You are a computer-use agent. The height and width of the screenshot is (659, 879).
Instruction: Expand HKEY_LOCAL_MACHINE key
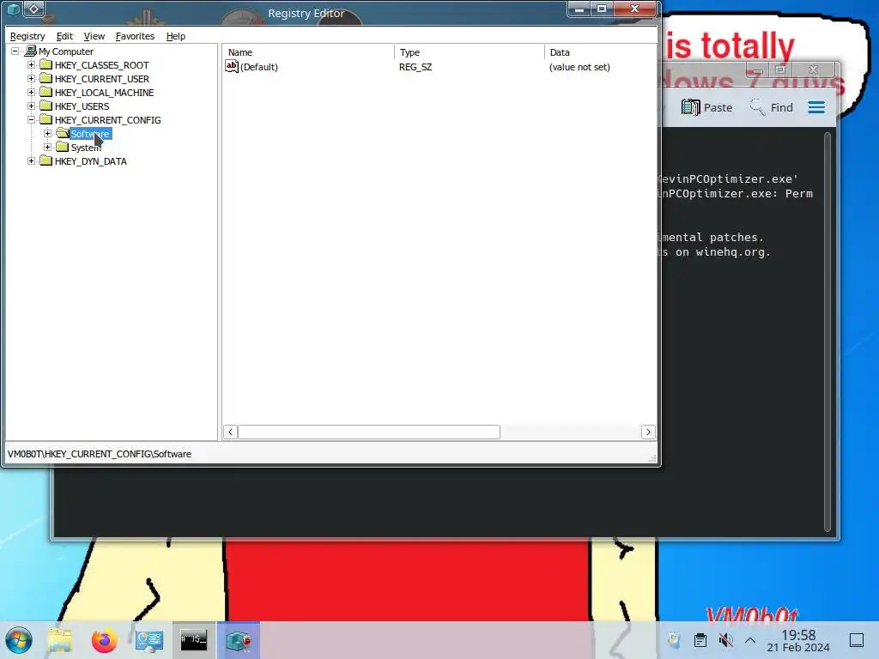32,93
